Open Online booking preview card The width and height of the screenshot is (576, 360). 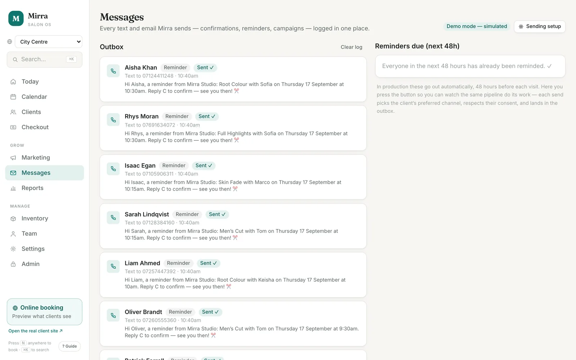(x=45, y=312)
